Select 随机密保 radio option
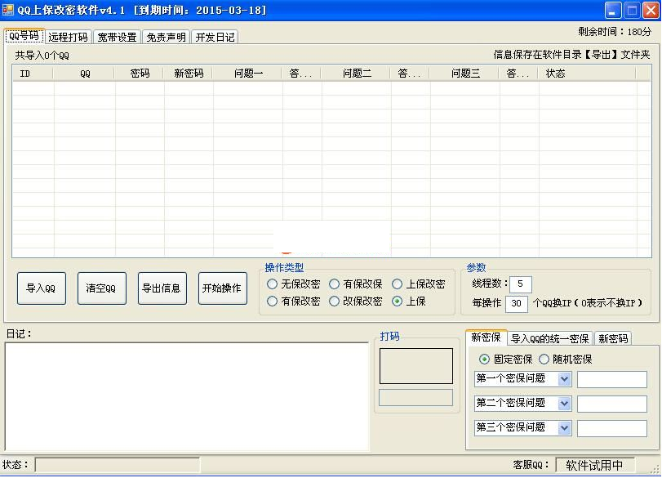 544,359
